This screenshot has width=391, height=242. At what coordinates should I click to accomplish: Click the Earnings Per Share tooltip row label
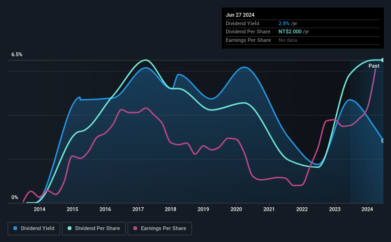(x=249, y=40)
